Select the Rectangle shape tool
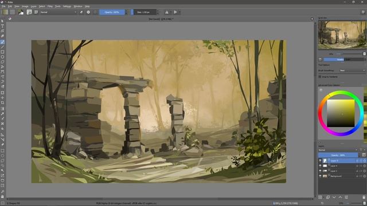The width and height of the screenshot is (367, 206). click(2, 52)
